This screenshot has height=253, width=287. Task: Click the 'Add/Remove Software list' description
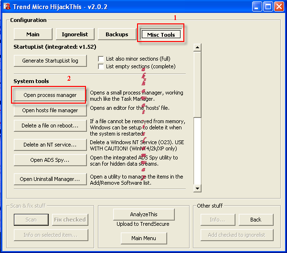(x=137, y=179)
